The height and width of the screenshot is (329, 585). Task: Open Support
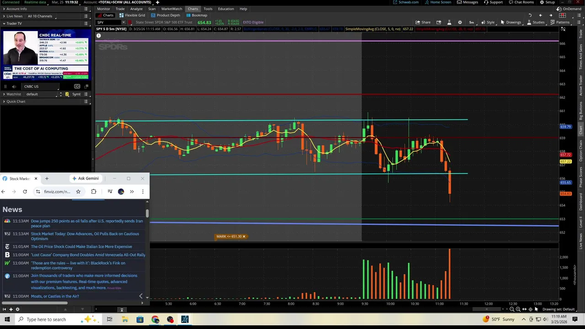(493, 2)
